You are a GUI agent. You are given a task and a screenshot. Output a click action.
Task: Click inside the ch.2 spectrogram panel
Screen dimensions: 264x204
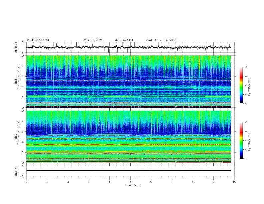pyautogui.click(x=128, y=137)
